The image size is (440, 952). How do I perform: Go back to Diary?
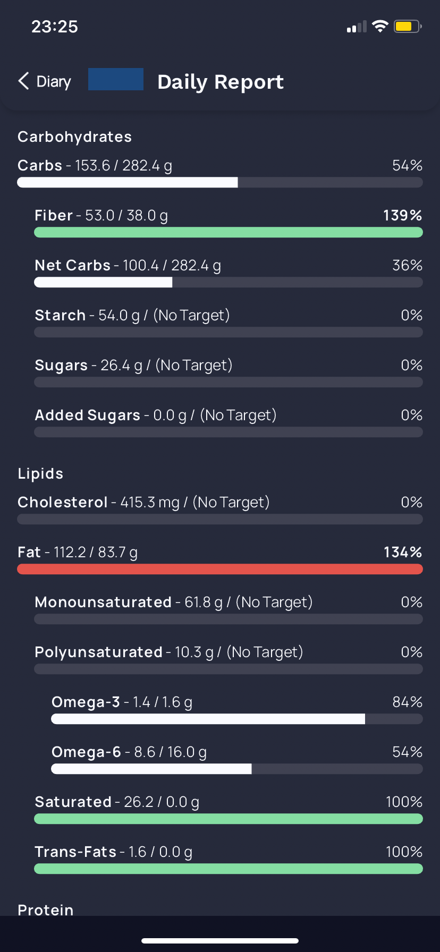(45, 81)
